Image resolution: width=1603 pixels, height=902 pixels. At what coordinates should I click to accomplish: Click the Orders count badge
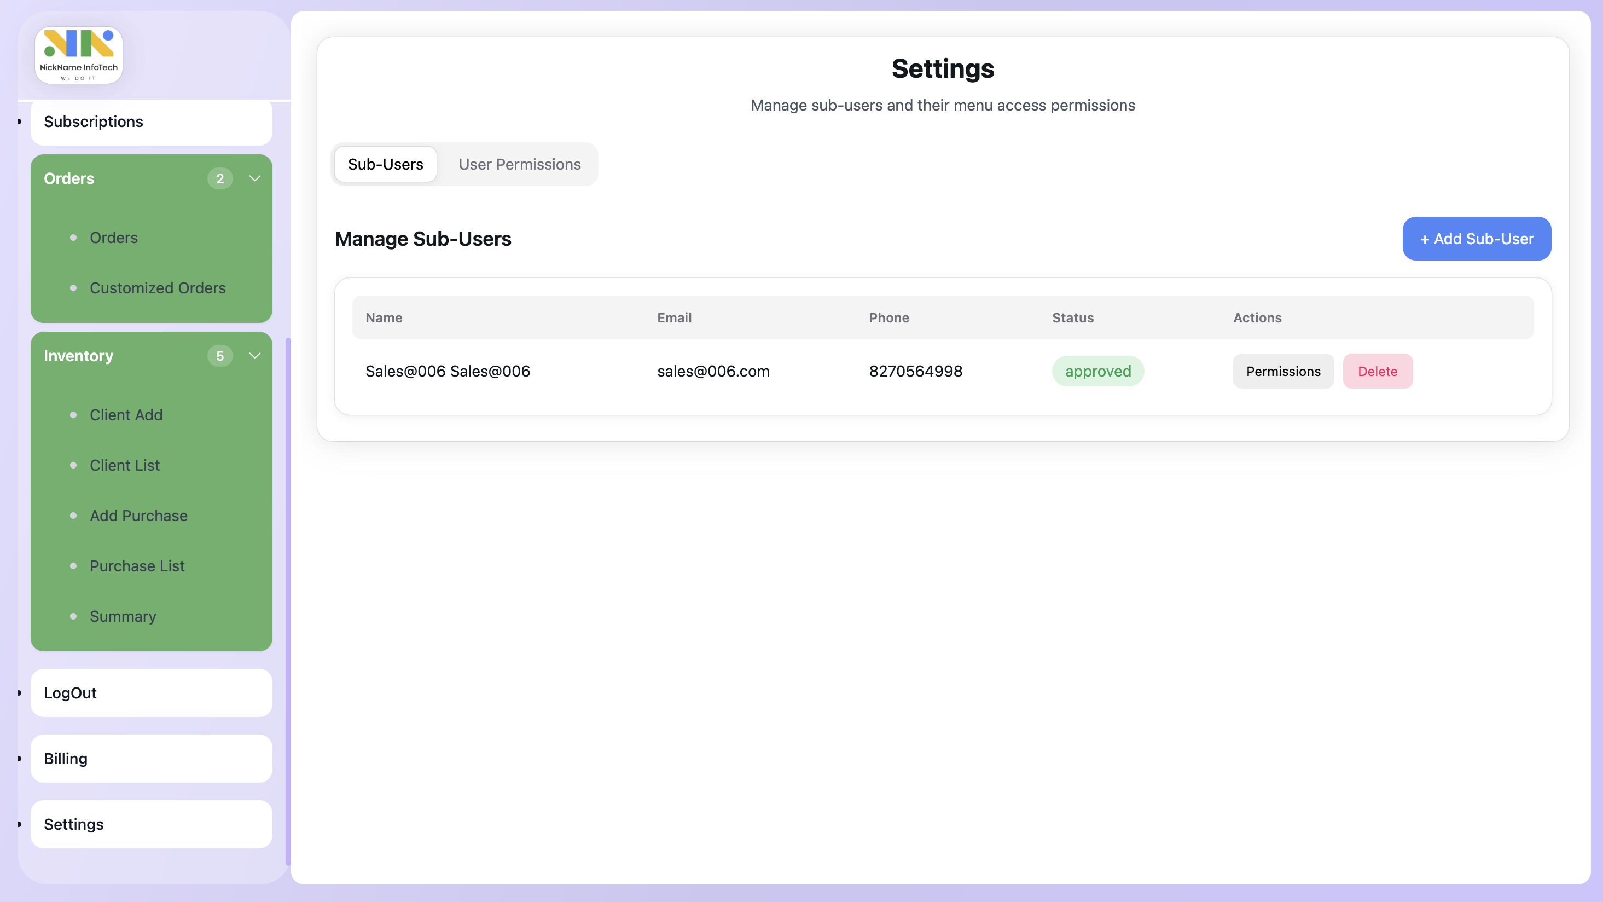(x=220, y=178)
